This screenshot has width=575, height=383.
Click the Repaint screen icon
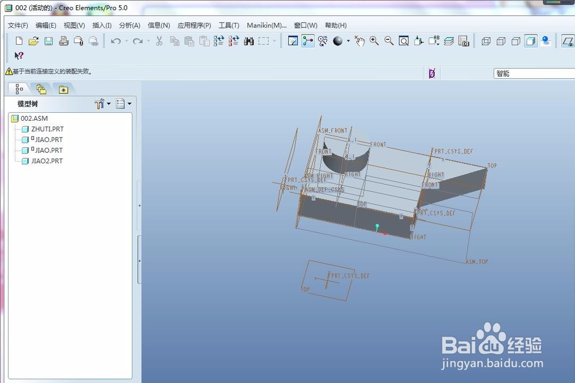(x=293, y=41)
